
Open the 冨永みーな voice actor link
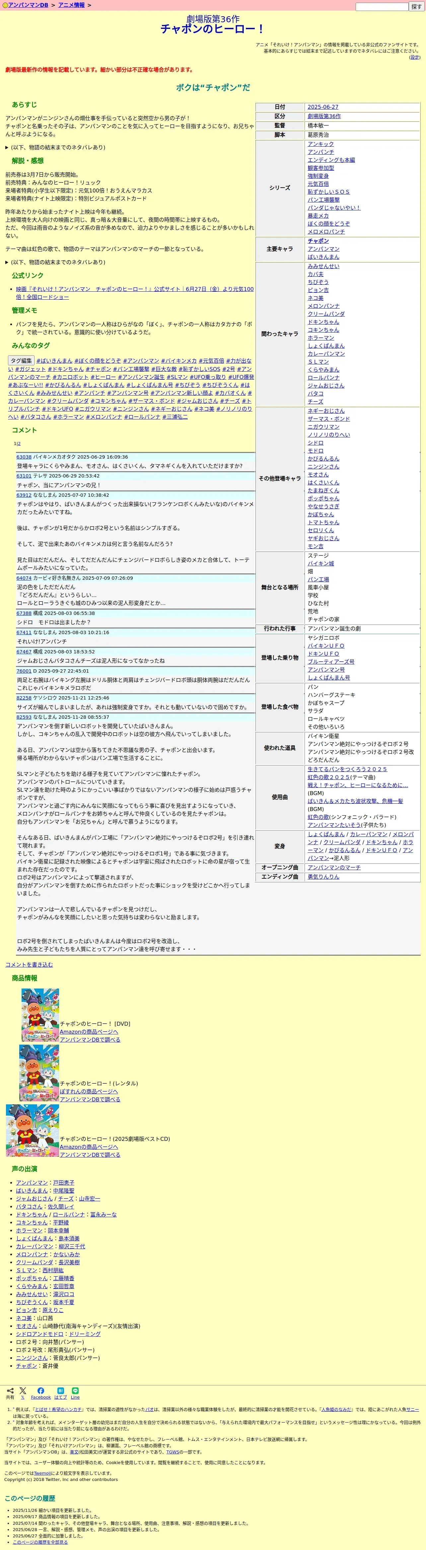[104, 1215]
